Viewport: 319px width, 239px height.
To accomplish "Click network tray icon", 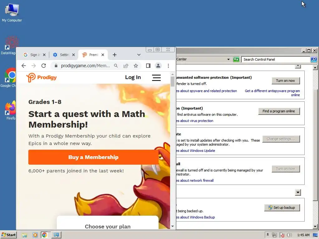I will (274, 235).
